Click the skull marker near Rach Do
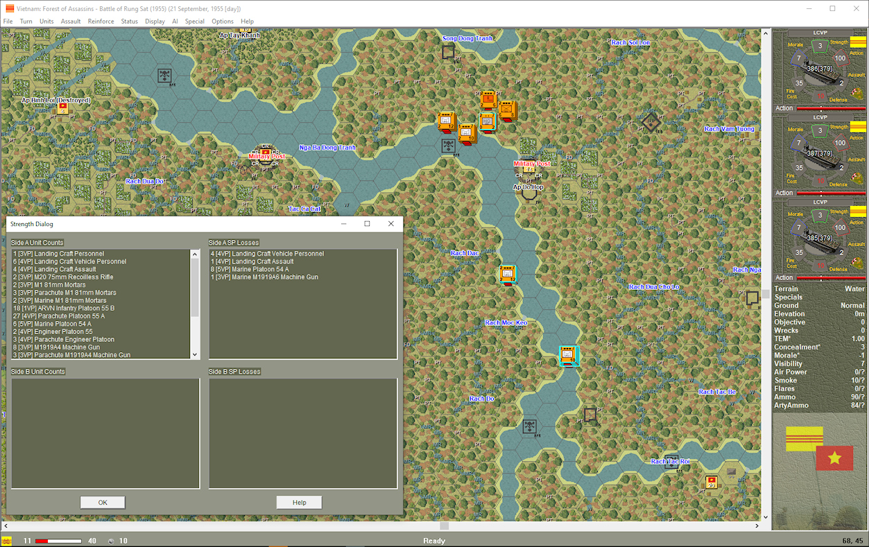Viewport: 869px width, 547px height. [530, 426]
